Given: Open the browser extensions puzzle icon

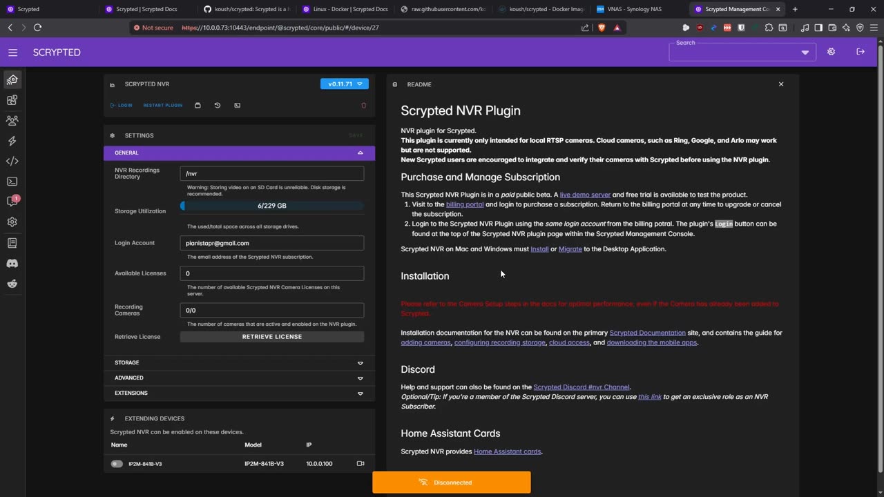Looking at the screenshot, I should click(x=768, y=28).
